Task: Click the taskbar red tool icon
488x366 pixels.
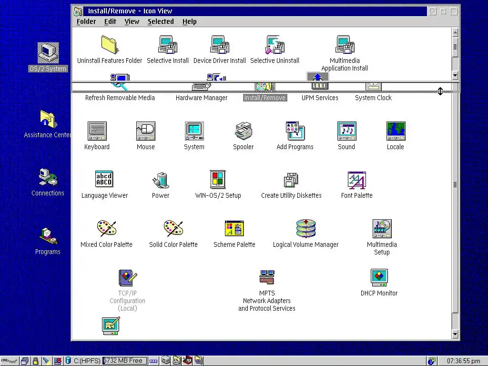Action: [x=187, y=360]
